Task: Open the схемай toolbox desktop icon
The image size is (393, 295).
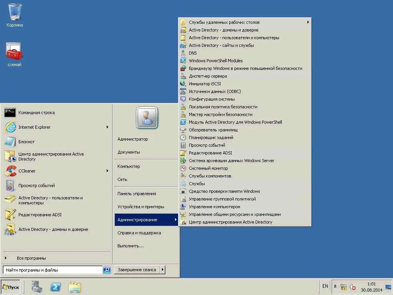Action: [14, 51]
